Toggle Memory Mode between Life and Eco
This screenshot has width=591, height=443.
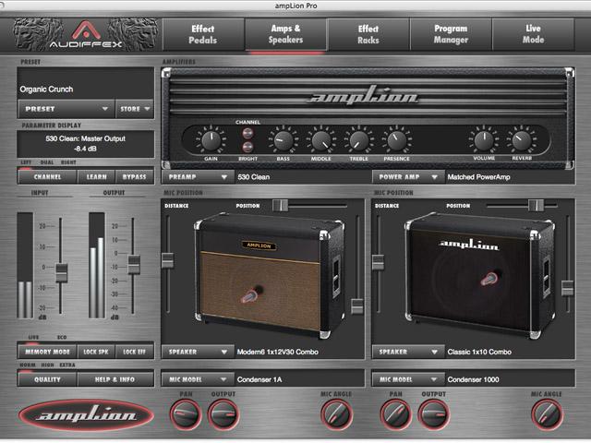coord(47,352)
